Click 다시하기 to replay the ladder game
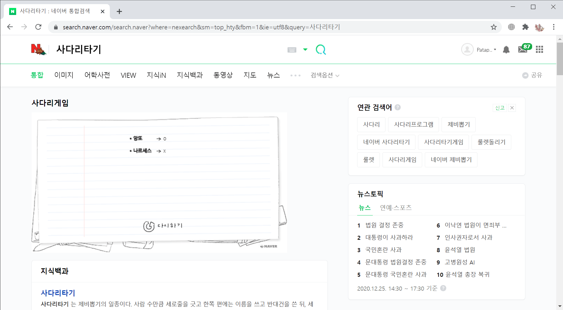563x310 pixels. pos(163,226)
